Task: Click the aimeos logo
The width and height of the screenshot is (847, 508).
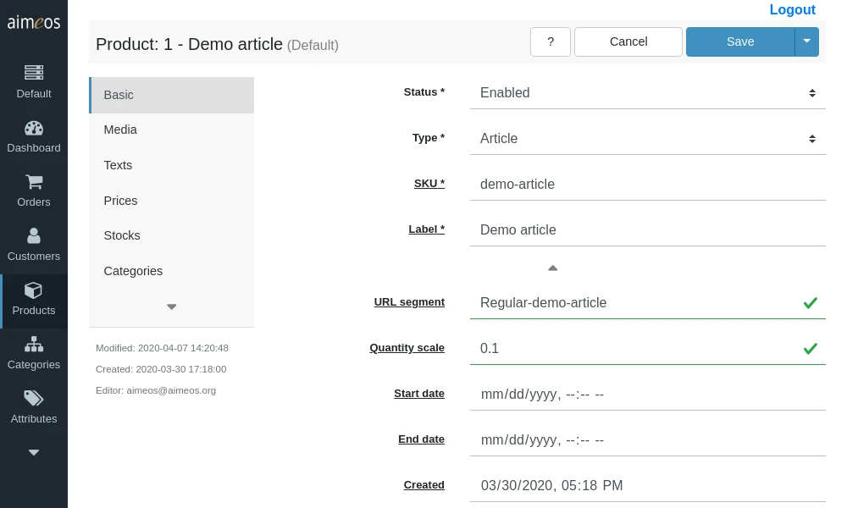Action: click(x=34, y=22)
